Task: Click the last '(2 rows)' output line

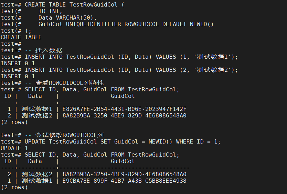Action: point(14,187)
